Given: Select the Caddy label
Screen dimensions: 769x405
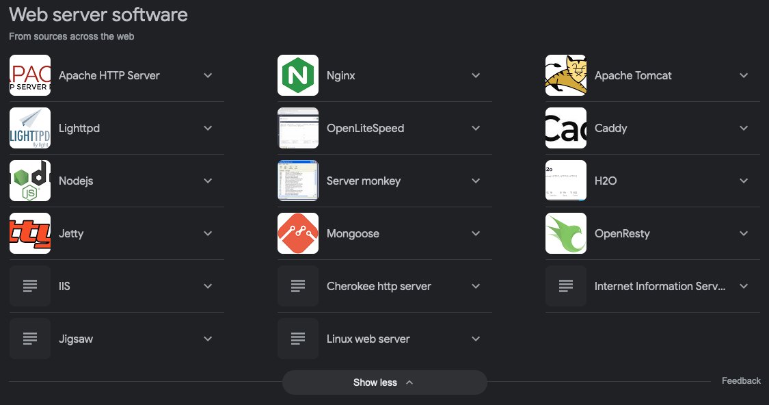Looking at the screenshot, I should pyautogui.click(x=610, y=128).
